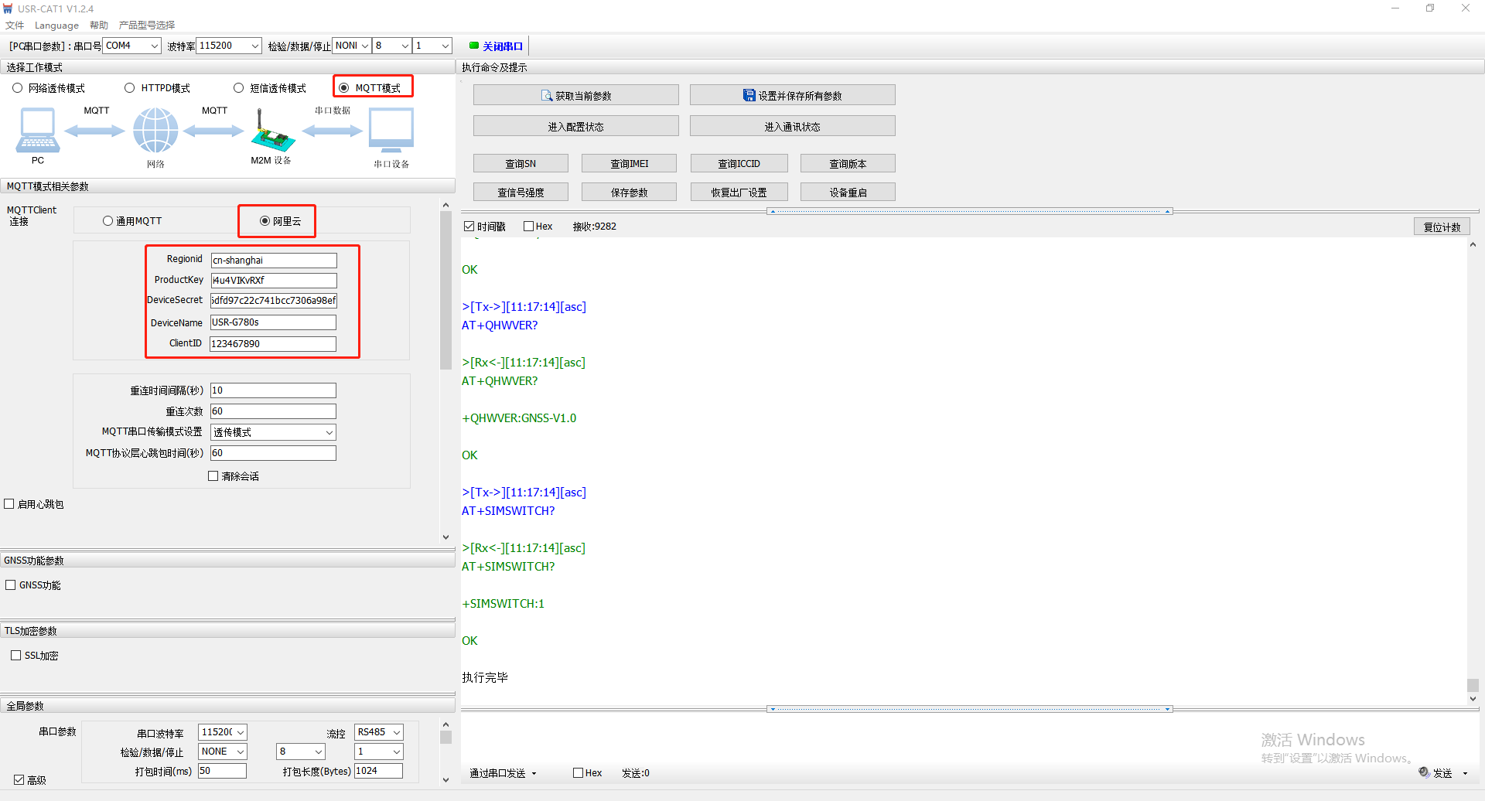The height and width of the screenshot is (801, 1485).
Task: Click the save all parameters button
Action: [792, 96]
